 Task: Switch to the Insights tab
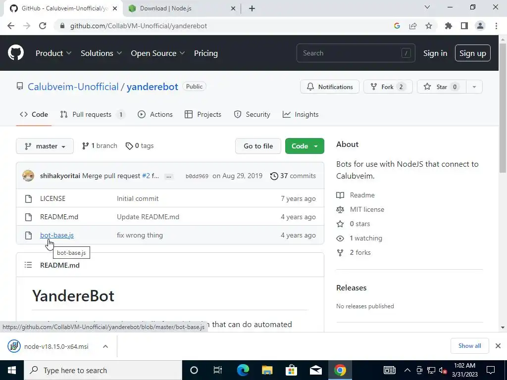coord(301,114)
